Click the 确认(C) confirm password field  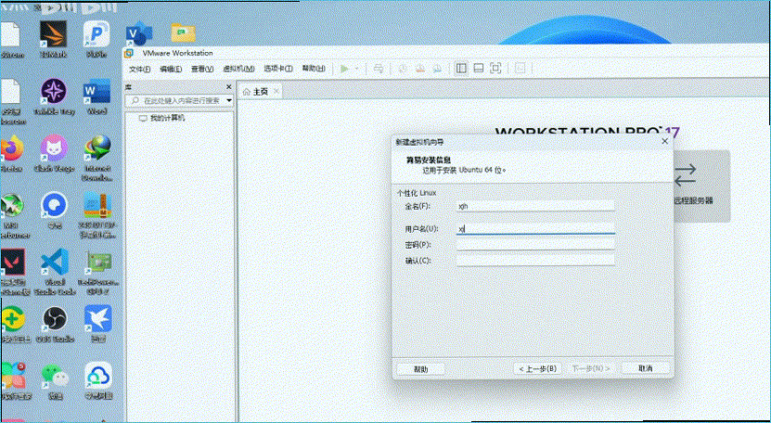[535, 260]
